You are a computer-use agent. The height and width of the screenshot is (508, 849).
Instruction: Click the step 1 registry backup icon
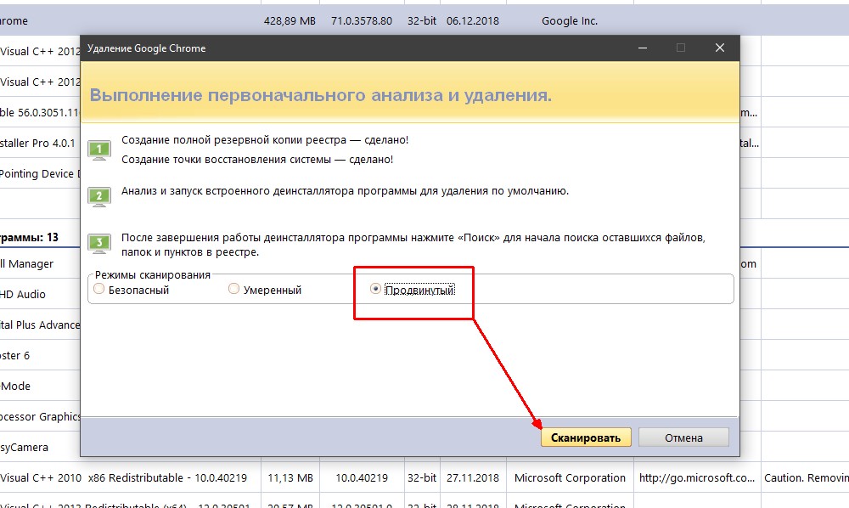100,150
